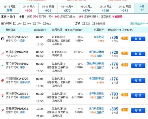
Task: Click 经停 link under PN6231
Action: click(22, 112)
